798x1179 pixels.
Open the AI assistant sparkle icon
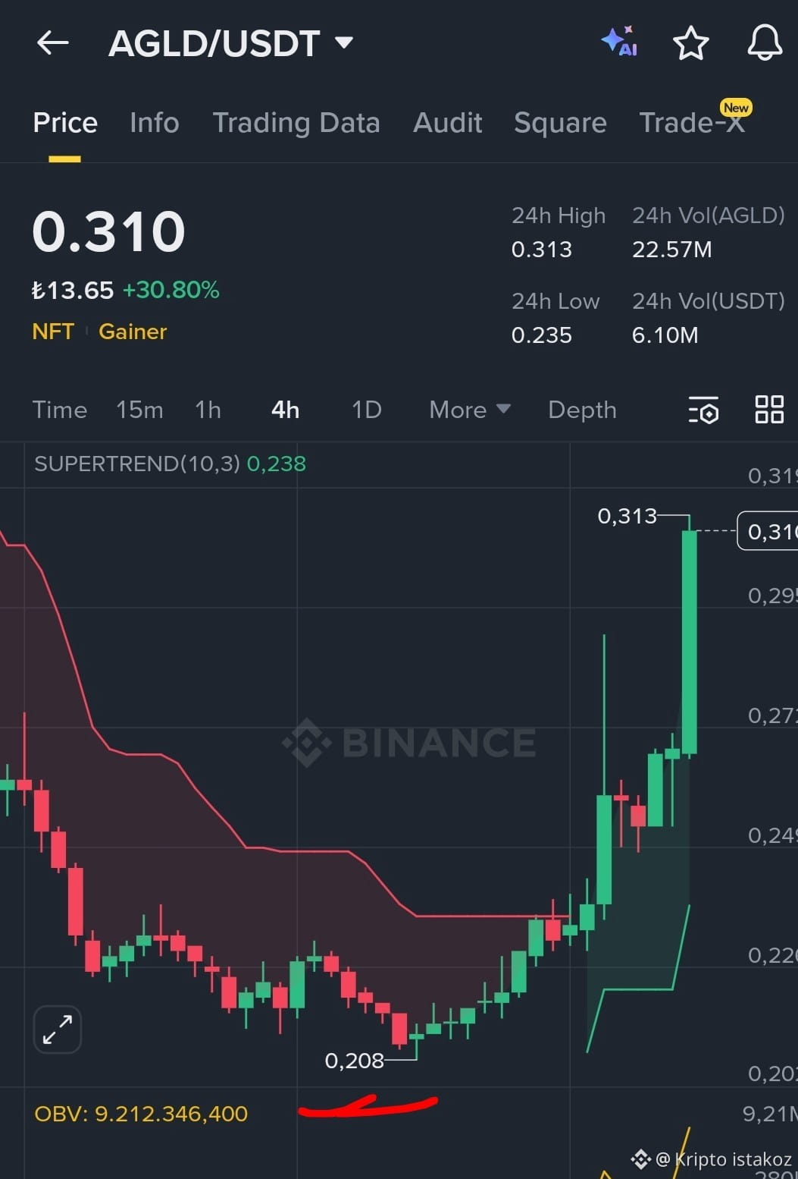point(619,42)
